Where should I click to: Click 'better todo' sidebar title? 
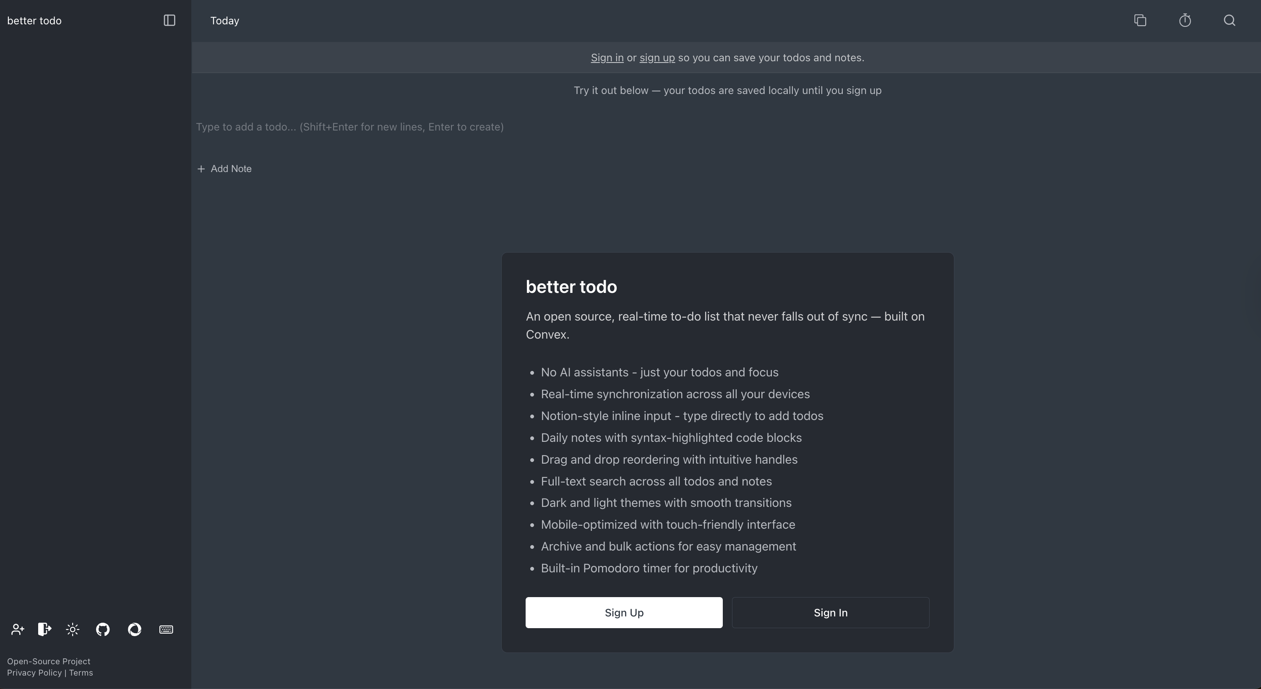click(34, 21)
